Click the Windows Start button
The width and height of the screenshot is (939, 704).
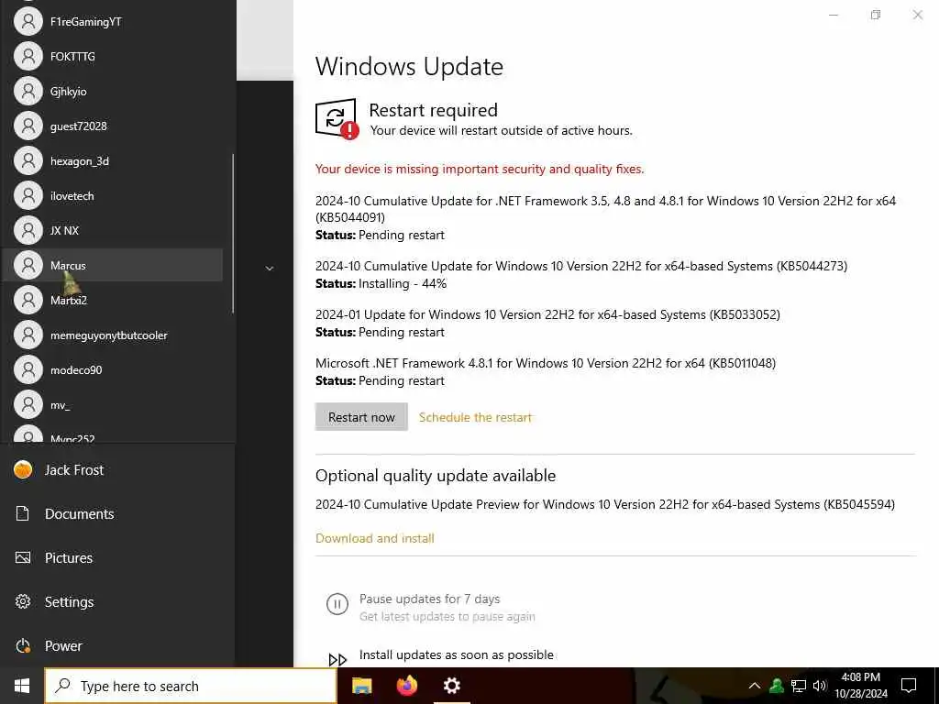(x=22, y=686)
